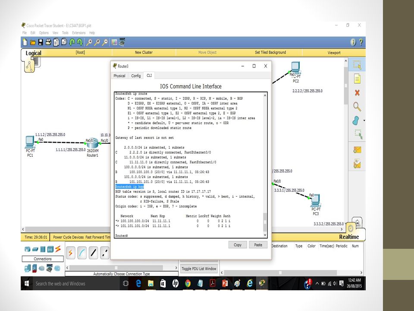Click the New file icon in toolbar
The width and height of the screenshot is (414, 311).
point(25,42)
